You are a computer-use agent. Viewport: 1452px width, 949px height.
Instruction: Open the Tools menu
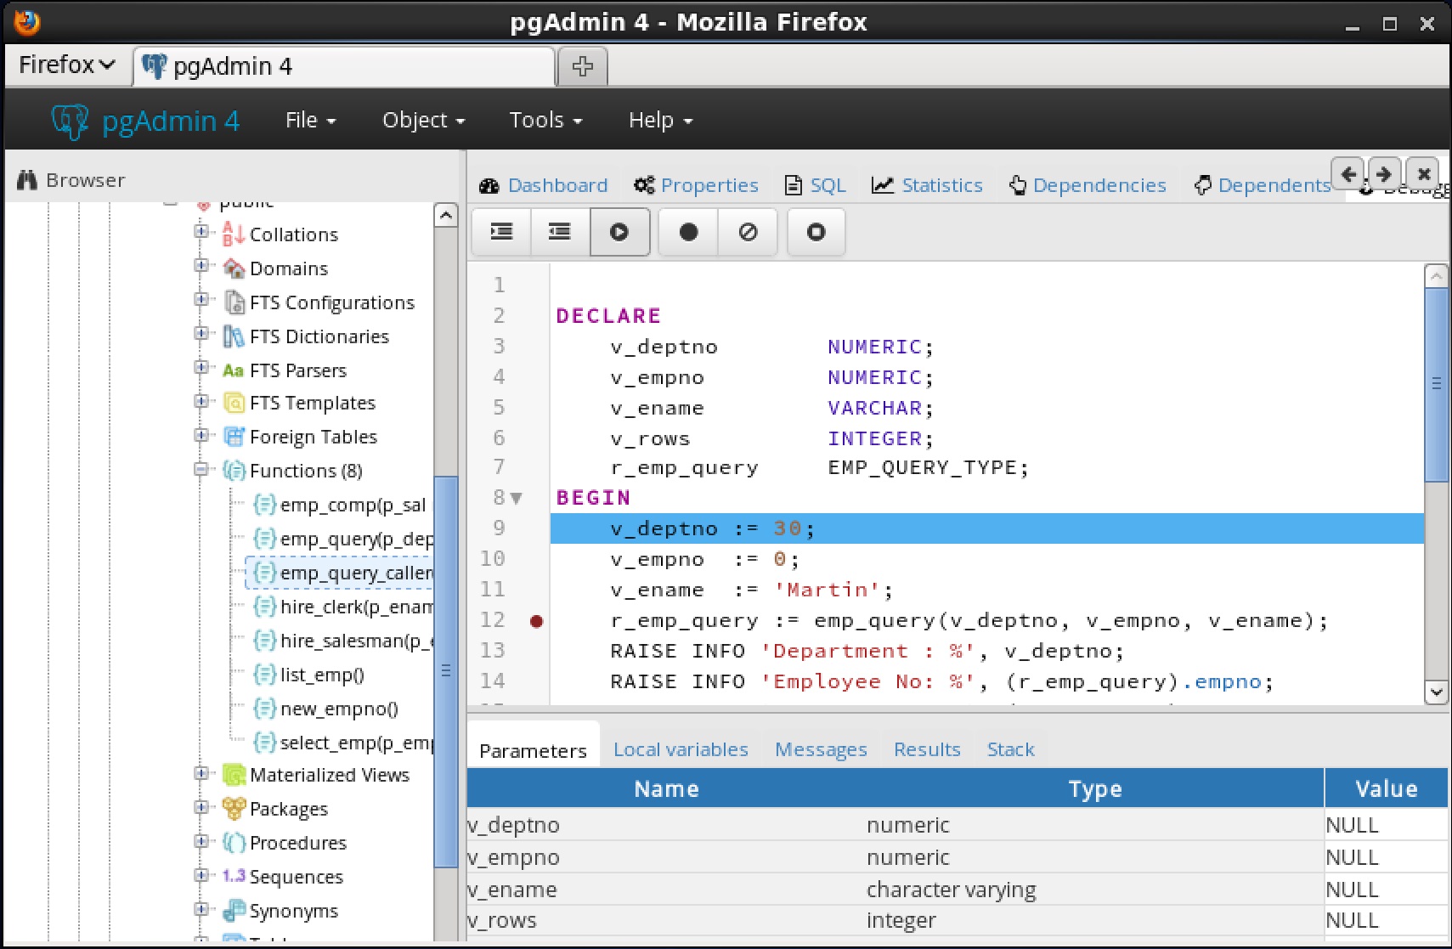tap(545, 120)
